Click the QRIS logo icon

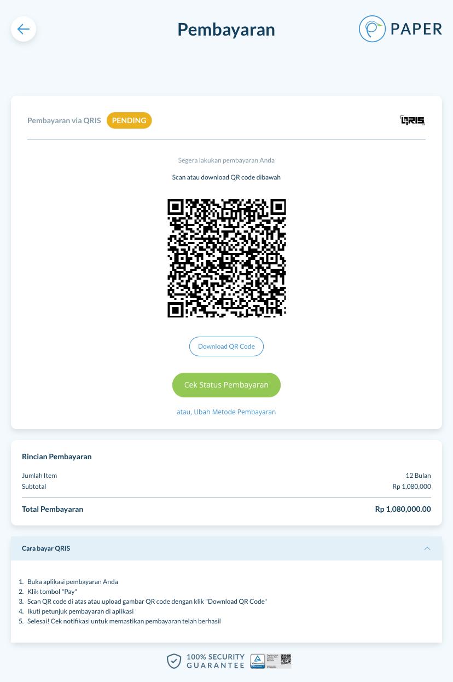click(413, 120)
